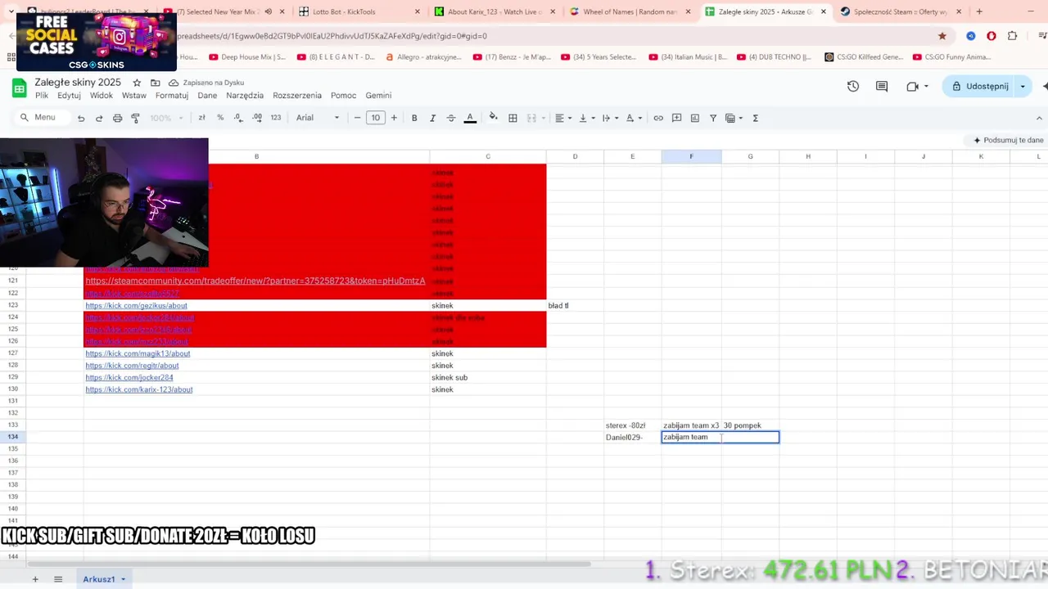Print the spreadsheet via printer icon
Viewport: 1048px width, 589px height.
[x=117, y=118]
